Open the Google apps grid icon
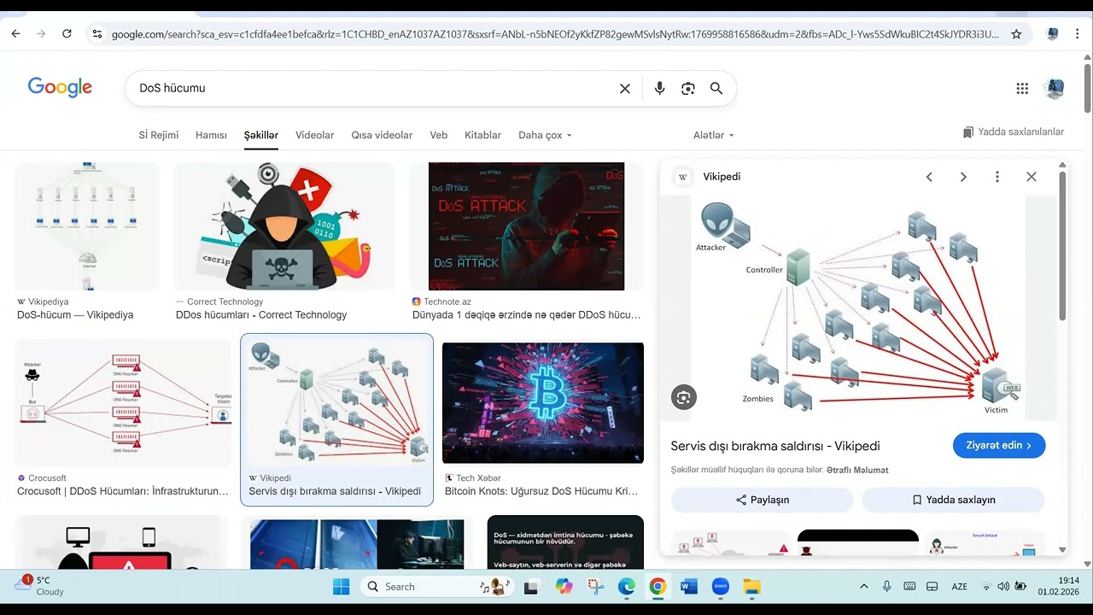Screen dimensions: 1093x615 (1022, 88)
